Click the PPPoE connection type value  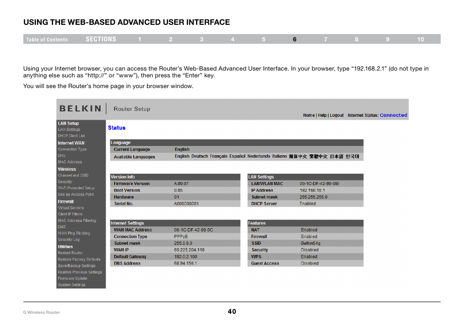[x=181, y=236]
